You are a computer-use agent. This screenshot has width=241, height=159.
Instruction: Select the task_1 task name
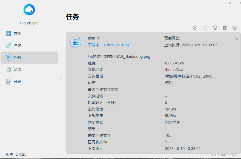(x=93, y=38)
